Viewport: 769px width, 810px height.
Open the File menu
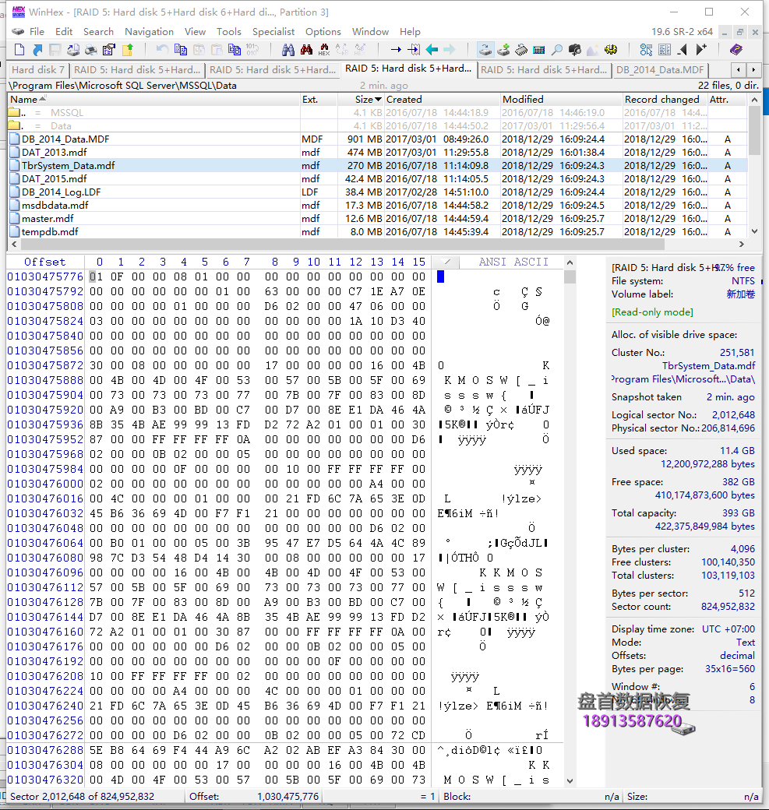click(x=37, y=31)
